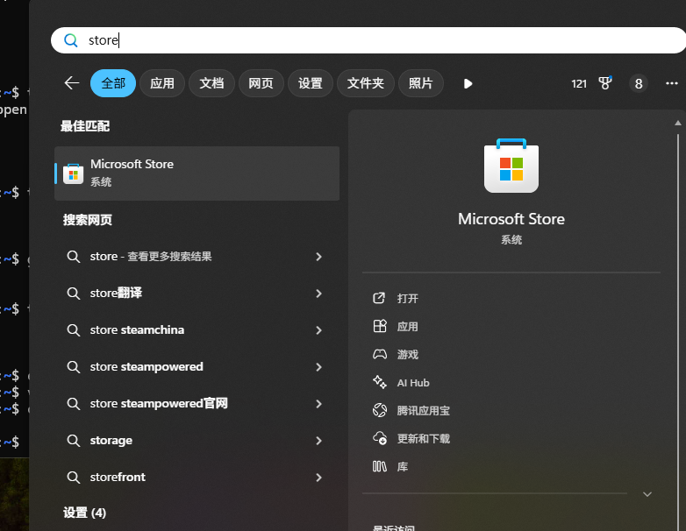Viewport: 686px width, 531px height.
Task: Expand 'store - 查看更多搜索结果' chevron
Action: [319, 257]
